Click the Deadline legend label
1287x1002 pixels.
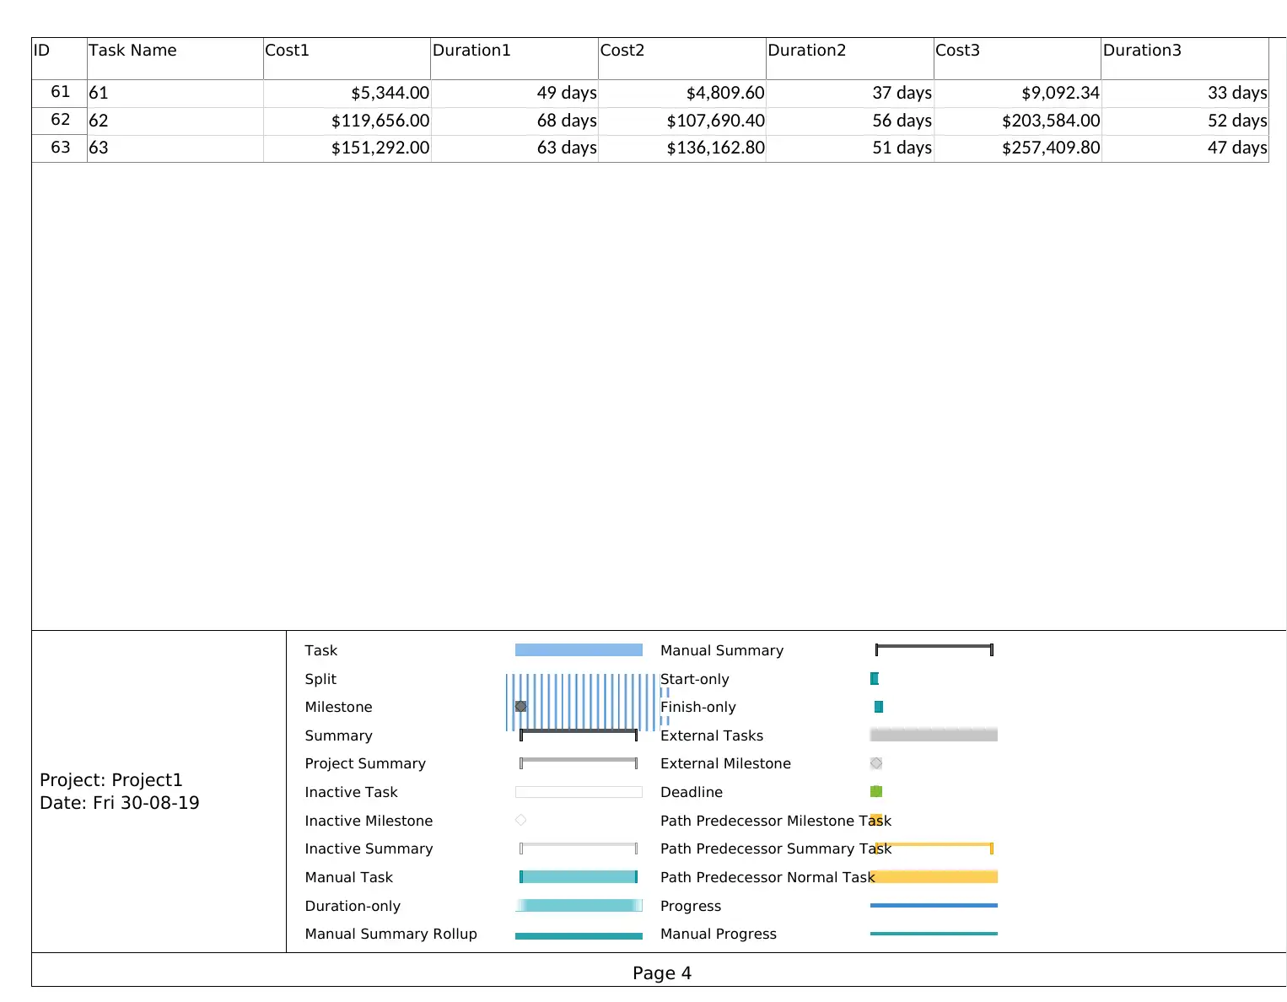point(692,792)
